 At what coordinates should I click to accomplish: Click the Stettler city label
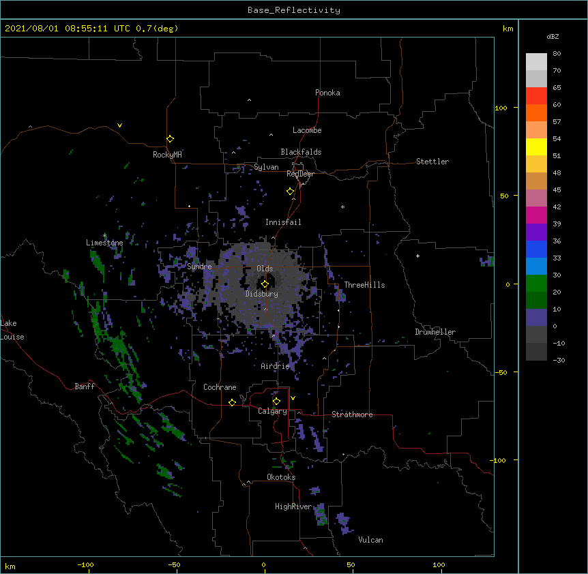click(432, 162)
